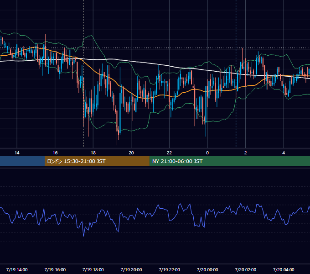Select the 2 hour axis label
The width and height of the screenshot is (310, 274).
[x=246, y=153]
